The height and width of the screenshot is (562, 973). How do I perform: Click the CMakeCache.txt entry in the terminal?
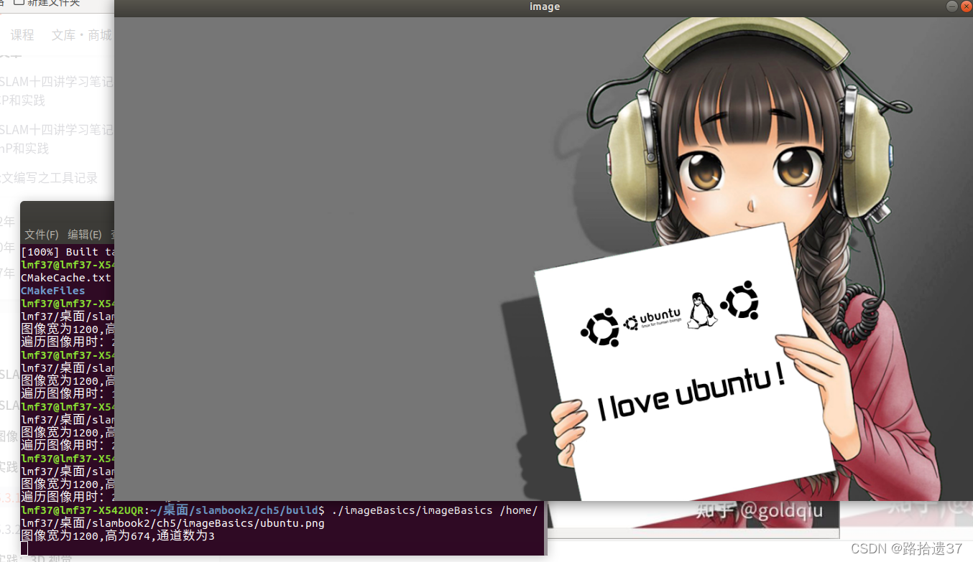[x=66, y=278]
